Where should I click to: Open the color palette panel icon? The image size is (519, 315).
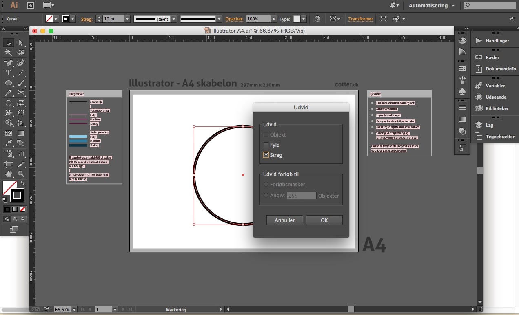[462, 41]
